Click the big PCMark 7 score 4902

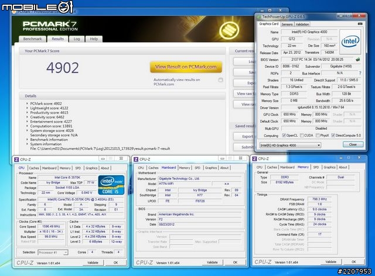pos(63,68)
